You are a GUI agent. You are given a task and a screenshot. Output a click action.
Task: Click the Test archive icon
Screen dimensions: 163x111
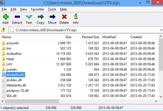click(x=29, y=17)
